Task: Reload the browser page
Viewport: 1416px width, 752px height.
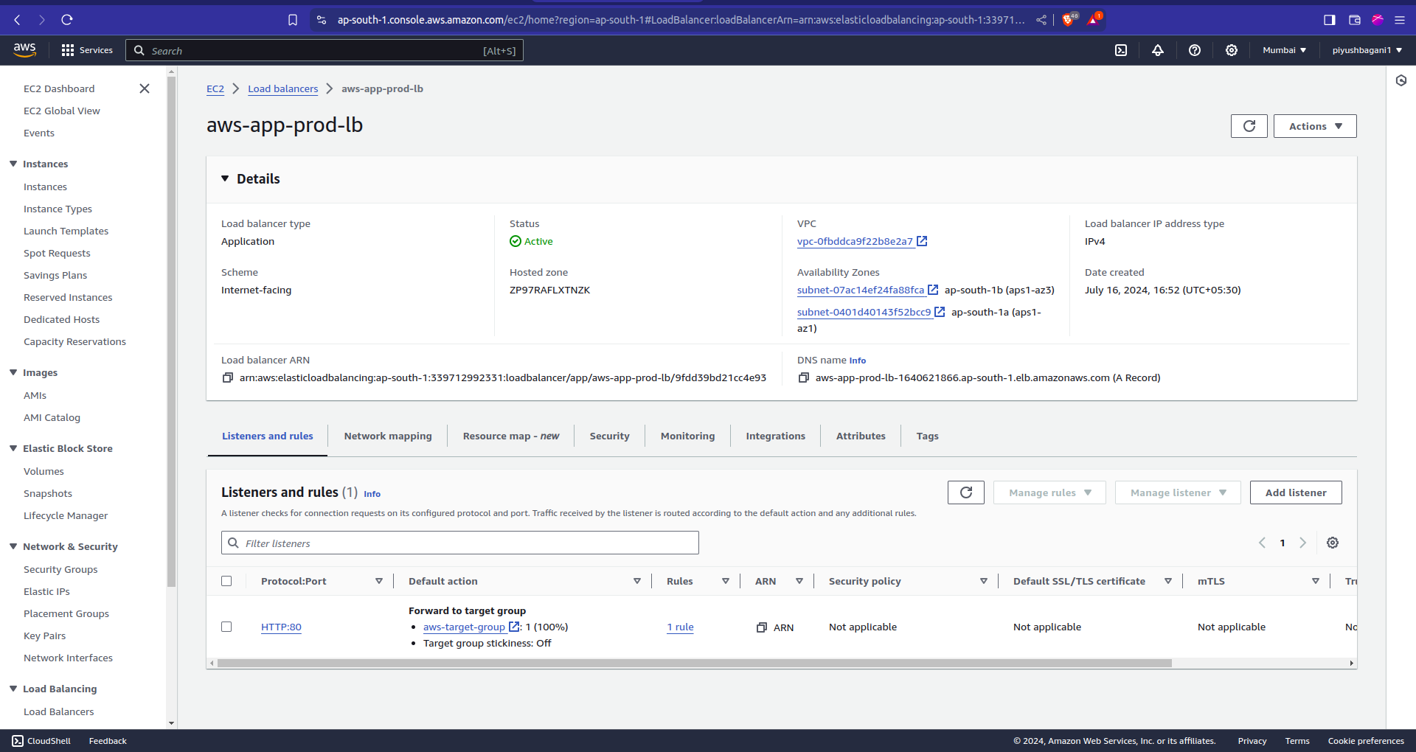Action: pyautogui.click(x=67, y=20)
